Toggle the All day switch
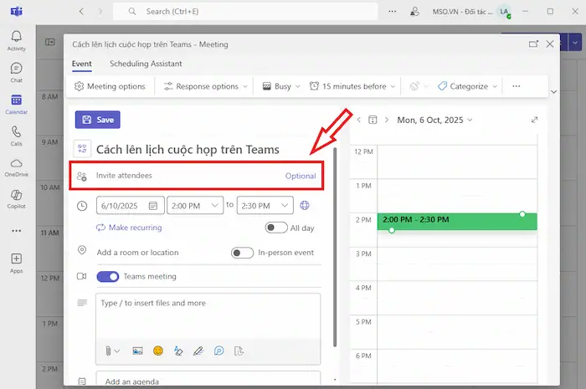Screen dimensions: 586x389 pyautogui.click(x=275, y=228)
